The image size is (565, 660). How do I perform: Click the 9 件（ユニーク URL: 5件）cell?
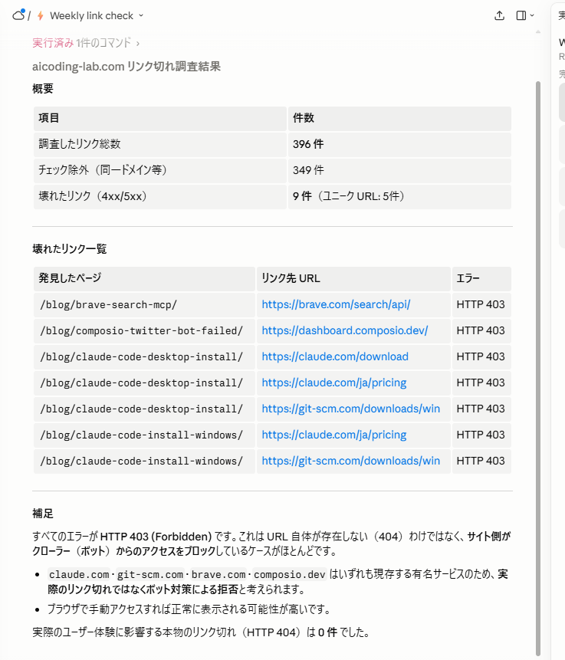399,196
